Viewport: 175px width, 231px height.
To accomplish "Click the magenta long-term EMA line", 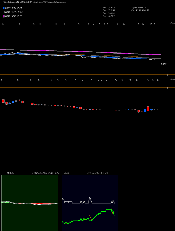I will click(x=80, y=52).
